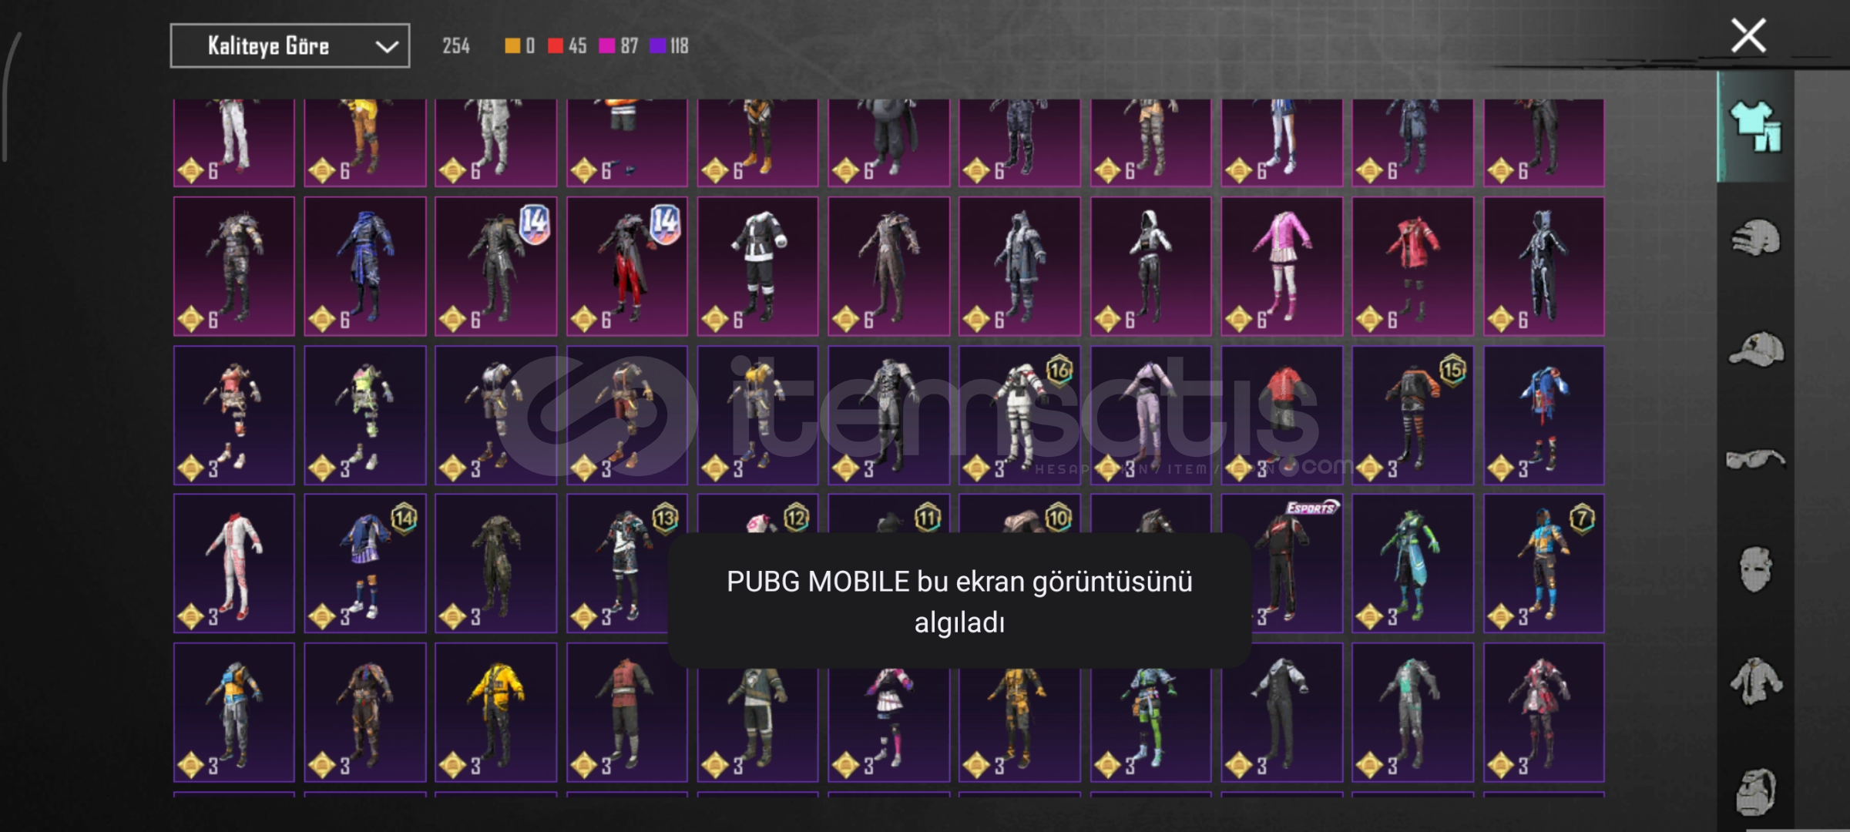The image size is (1850, 832).
Task: Select the red jacket outfit thumbnail
Action: (1412, 267)
